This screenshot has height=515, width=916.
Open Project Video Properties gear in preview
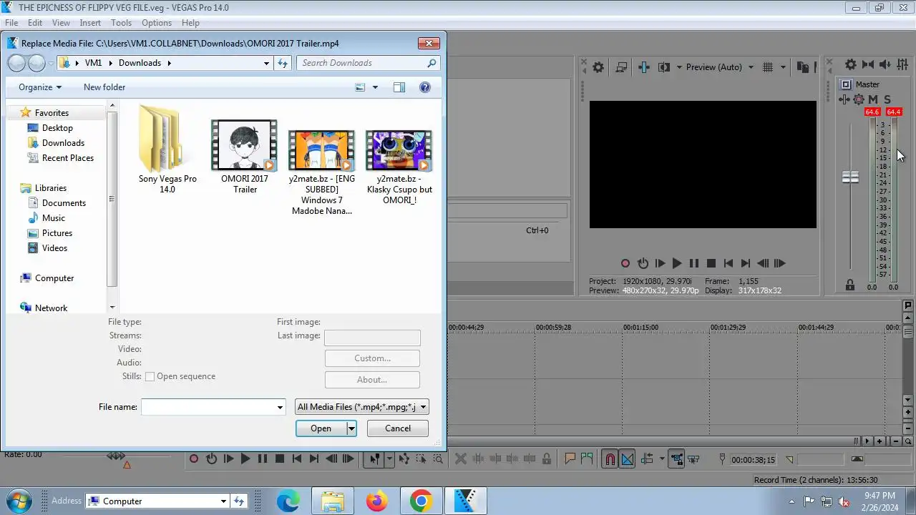(598, 67)
